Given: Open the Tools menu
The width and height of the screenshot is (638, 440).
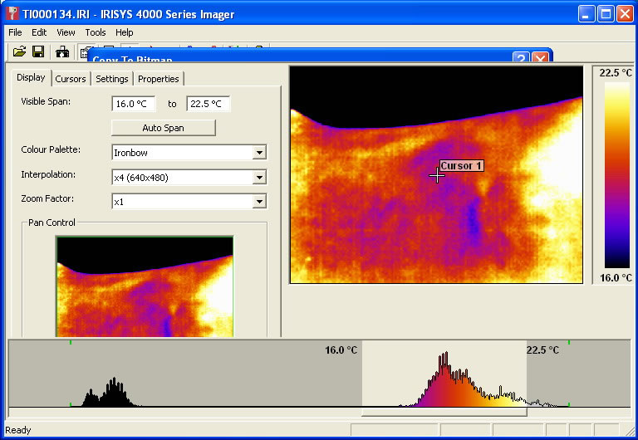Looking at the screenshot, I should tap(95, 32).
